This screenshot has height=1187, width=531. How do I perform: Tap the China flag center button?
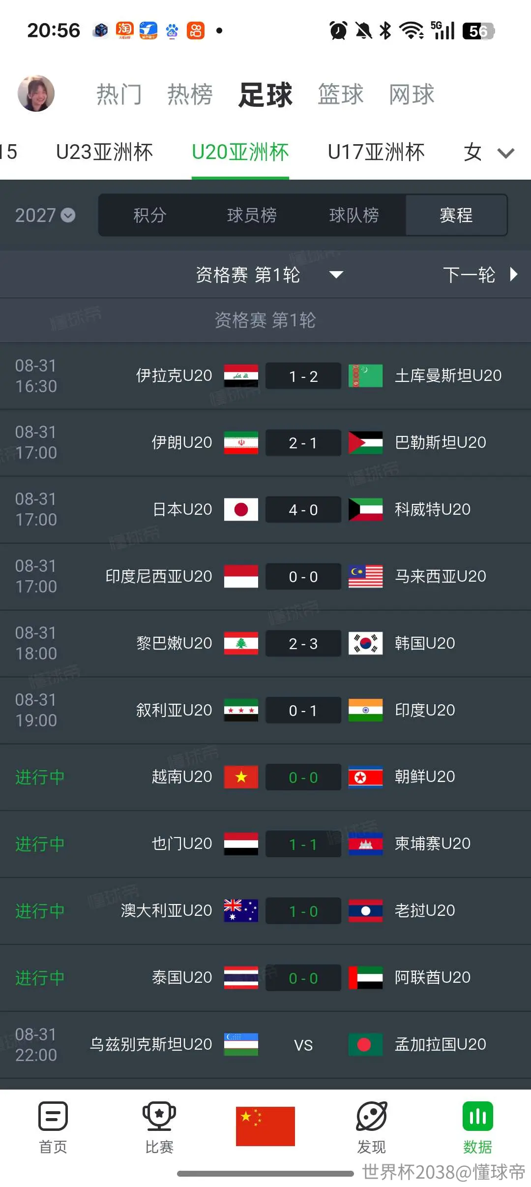(x=265, y=1126)
